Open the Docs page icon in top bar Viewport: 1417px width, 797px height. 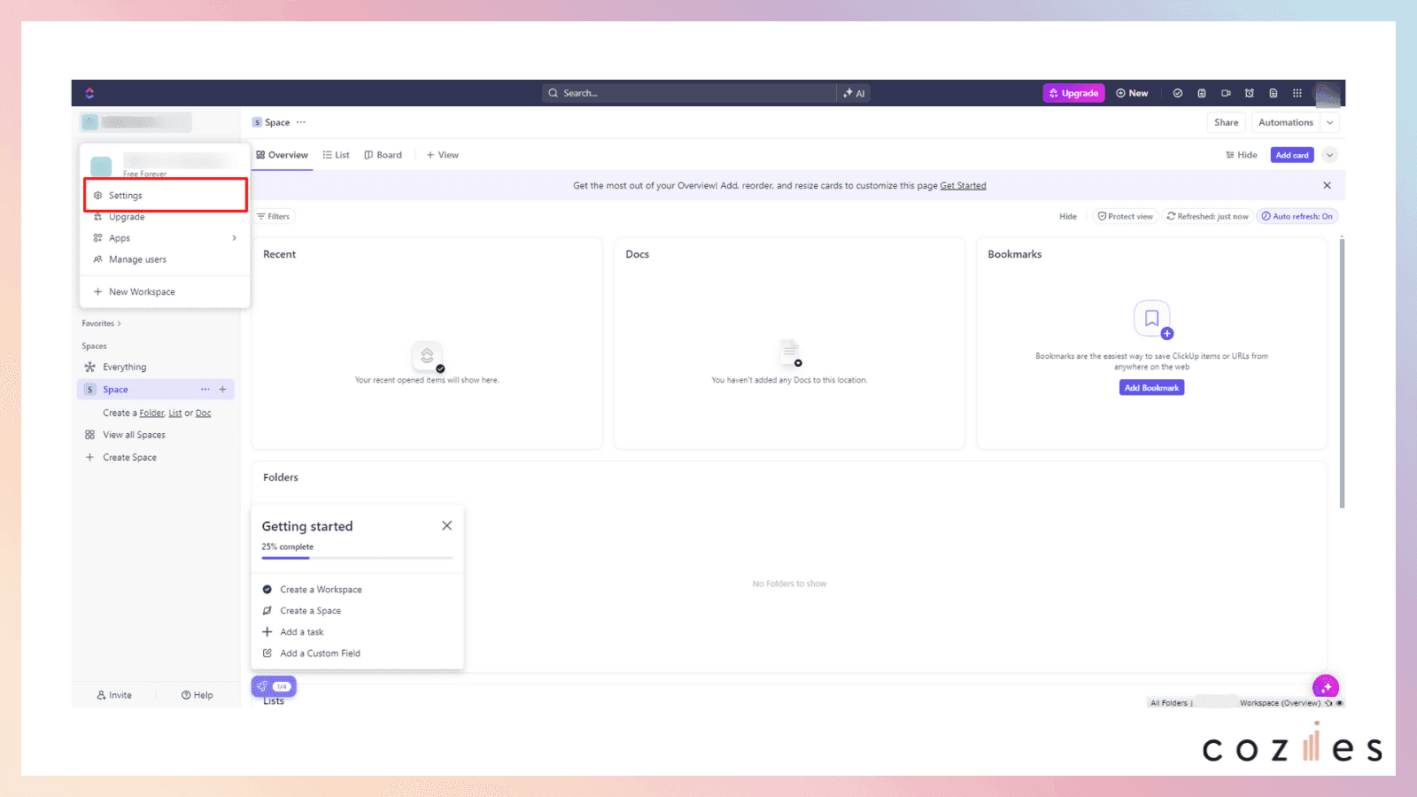(x=1274, y=93)
